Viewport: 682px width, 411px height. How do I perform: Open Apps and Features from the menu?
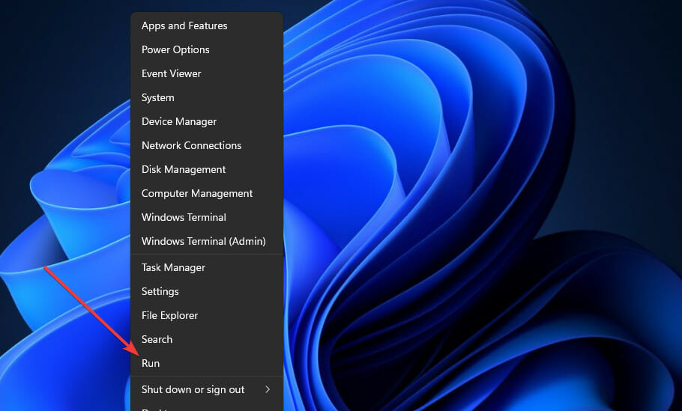tap(184, 25)
